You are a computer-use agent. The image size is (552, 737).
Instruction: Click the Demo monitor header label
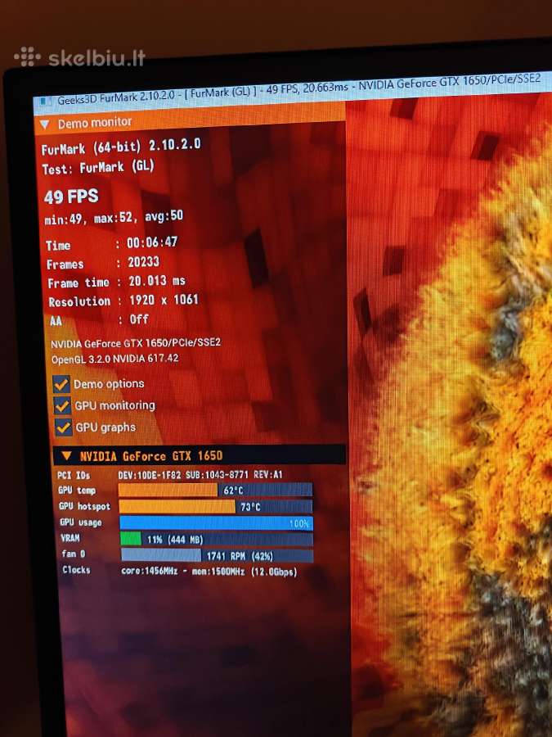pos(95,123)
